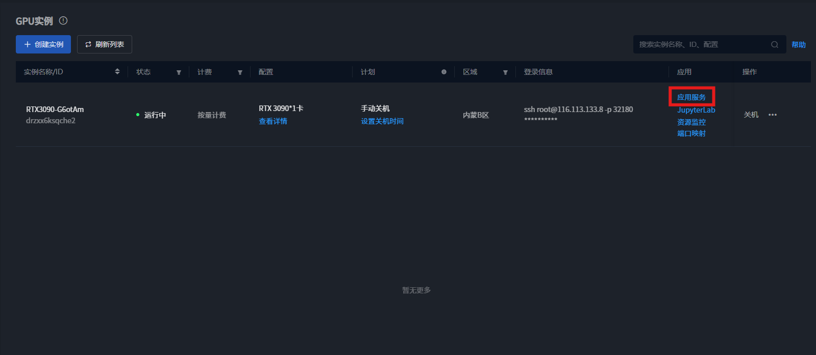816x355 pixels.
Task: Open the more actions ellipsis menu
Action: [x=773, y=115]
